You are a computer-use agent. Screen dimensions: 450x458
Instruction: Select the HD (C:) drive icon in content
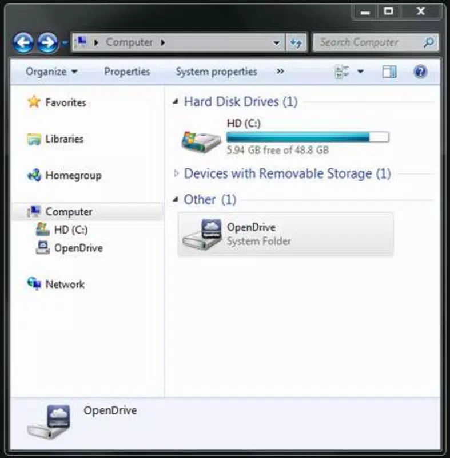[x=201, y=141]
